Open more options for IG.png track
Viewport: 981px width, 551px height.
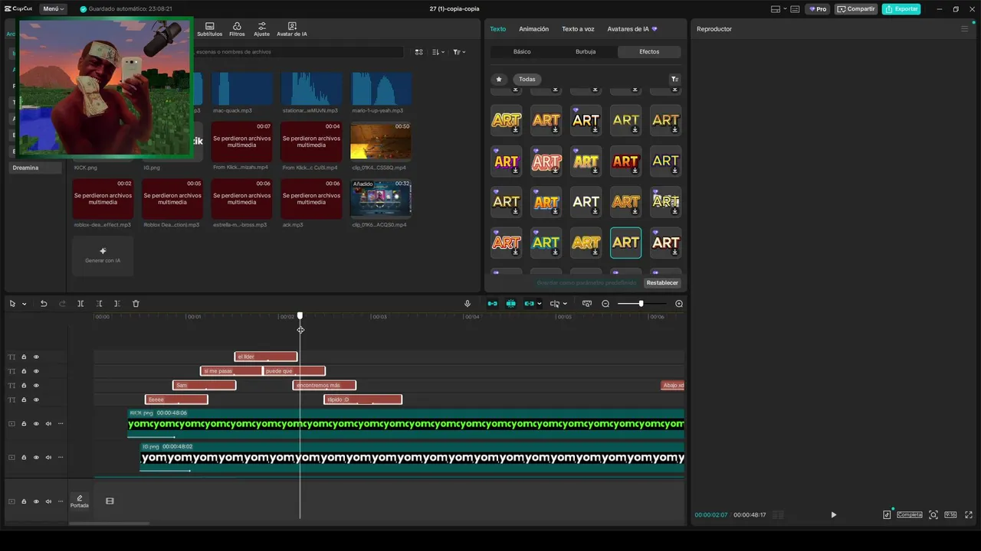pos(61,458)
